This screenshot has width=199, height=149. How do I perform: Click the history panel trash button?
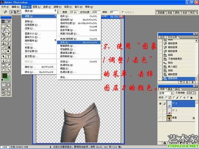pyautogui.click(x=192, y=82)
